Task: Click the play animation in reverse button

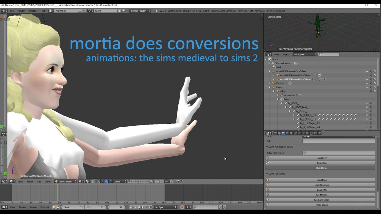Action: pos(139,207)
